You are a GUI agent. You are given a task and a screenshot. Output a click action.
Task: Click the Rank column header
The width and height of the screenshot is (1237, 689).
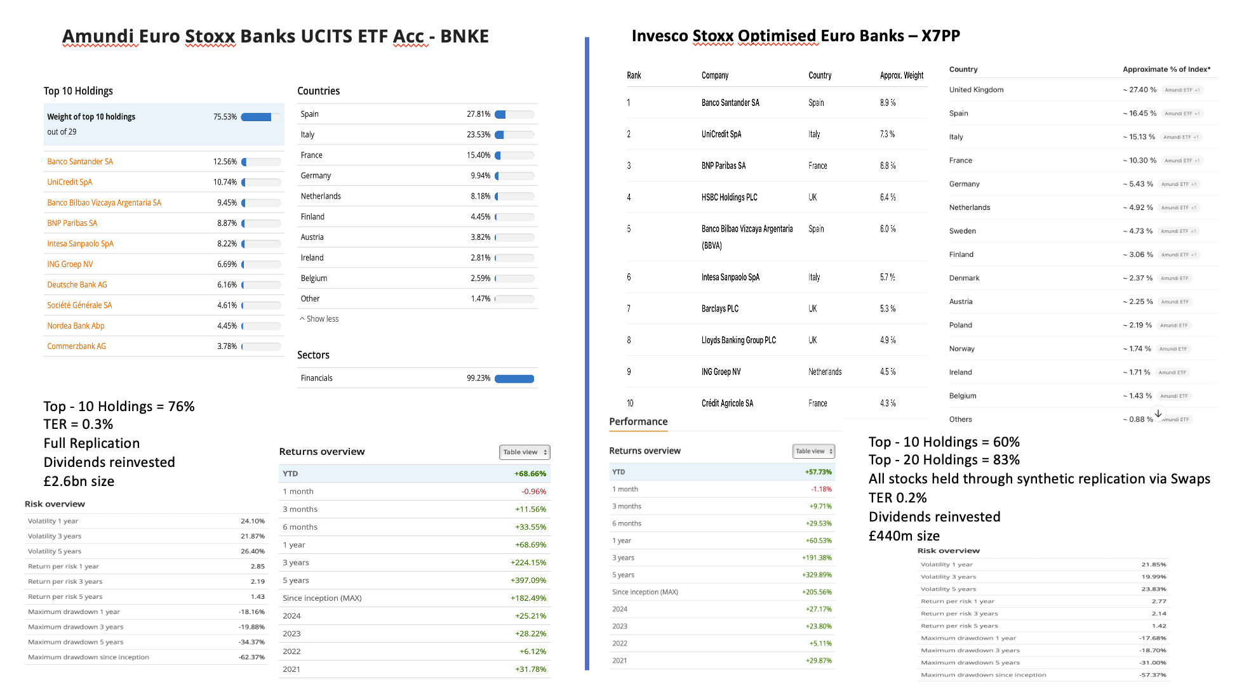[x=634, y=75]
